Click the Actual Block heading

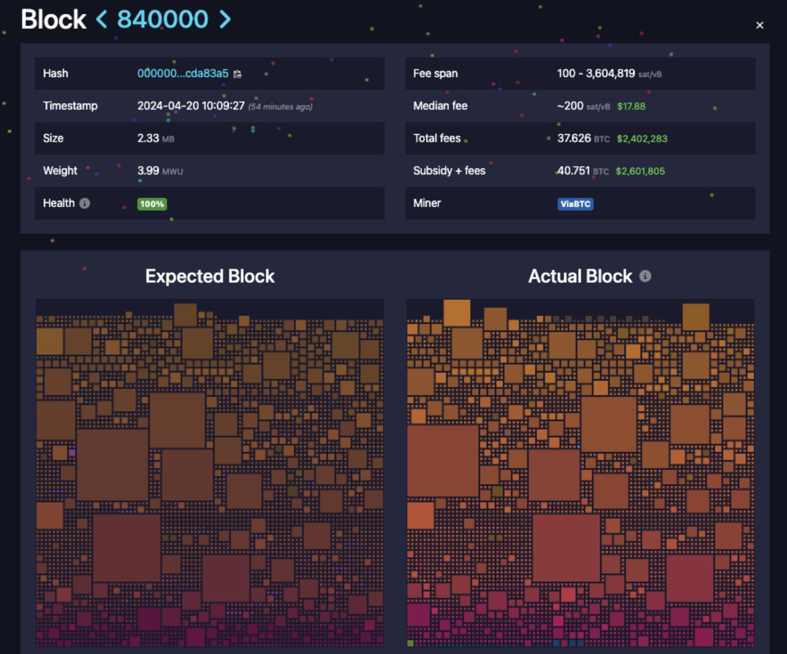[x=579, y=276]
